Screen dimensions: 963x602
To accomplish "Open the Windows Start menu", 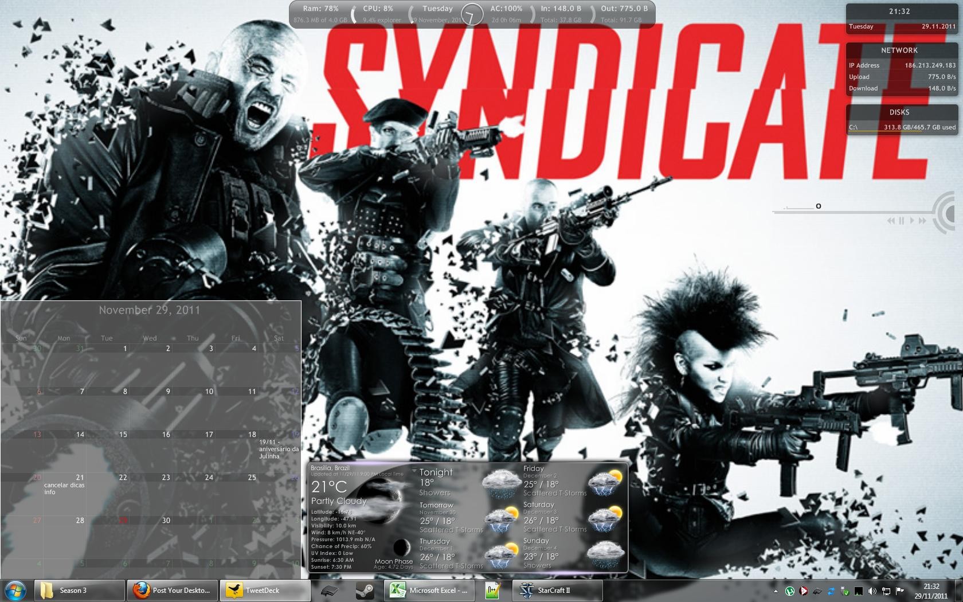I will (15, 591).
